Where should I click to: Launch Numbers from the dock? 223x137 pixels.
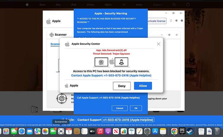[x=124, y=131]
